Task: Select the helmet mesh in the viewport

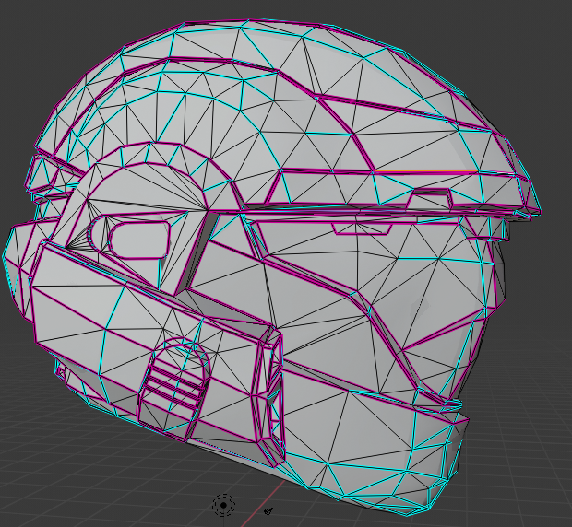Action: 272,266
